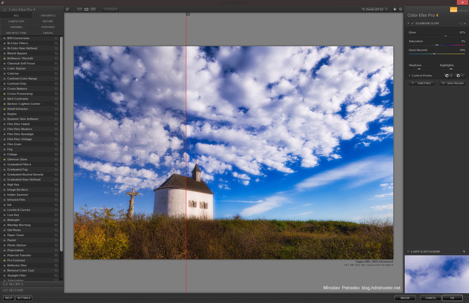Click the Save Recipe button
The height and width of the screenshot is (303, 469).
(x=452, y=83)
